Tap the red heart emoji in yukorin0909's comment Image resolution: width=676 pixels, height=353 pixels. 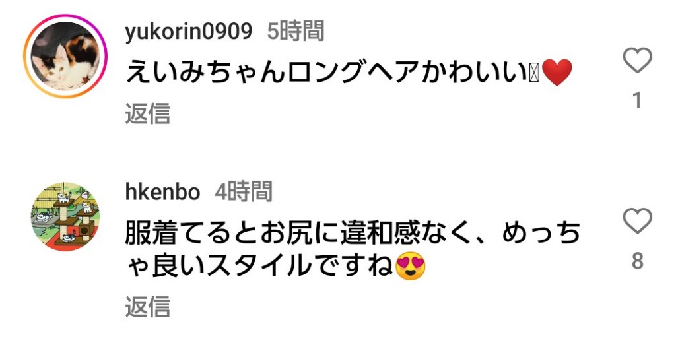[557, 73]
